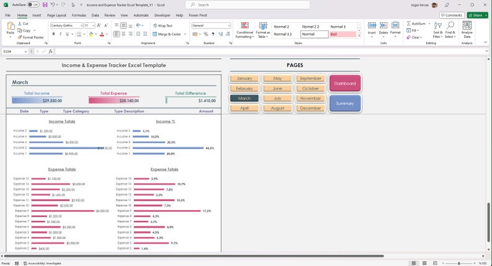
Task: Click the zoom slider in status bar
Action: (x=459, y=263)
